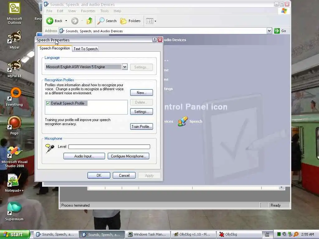Click Train Profile...
The height and width of the screenshot is (239, 319).
pyautogui.click(x=141, y=127)
